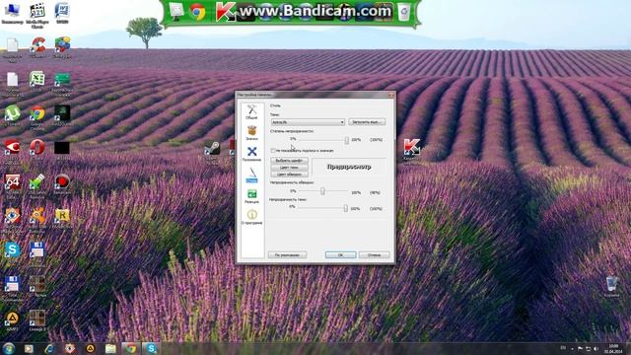
Task: Open the Opera desktop shortcut
Action: click(37, 149)
